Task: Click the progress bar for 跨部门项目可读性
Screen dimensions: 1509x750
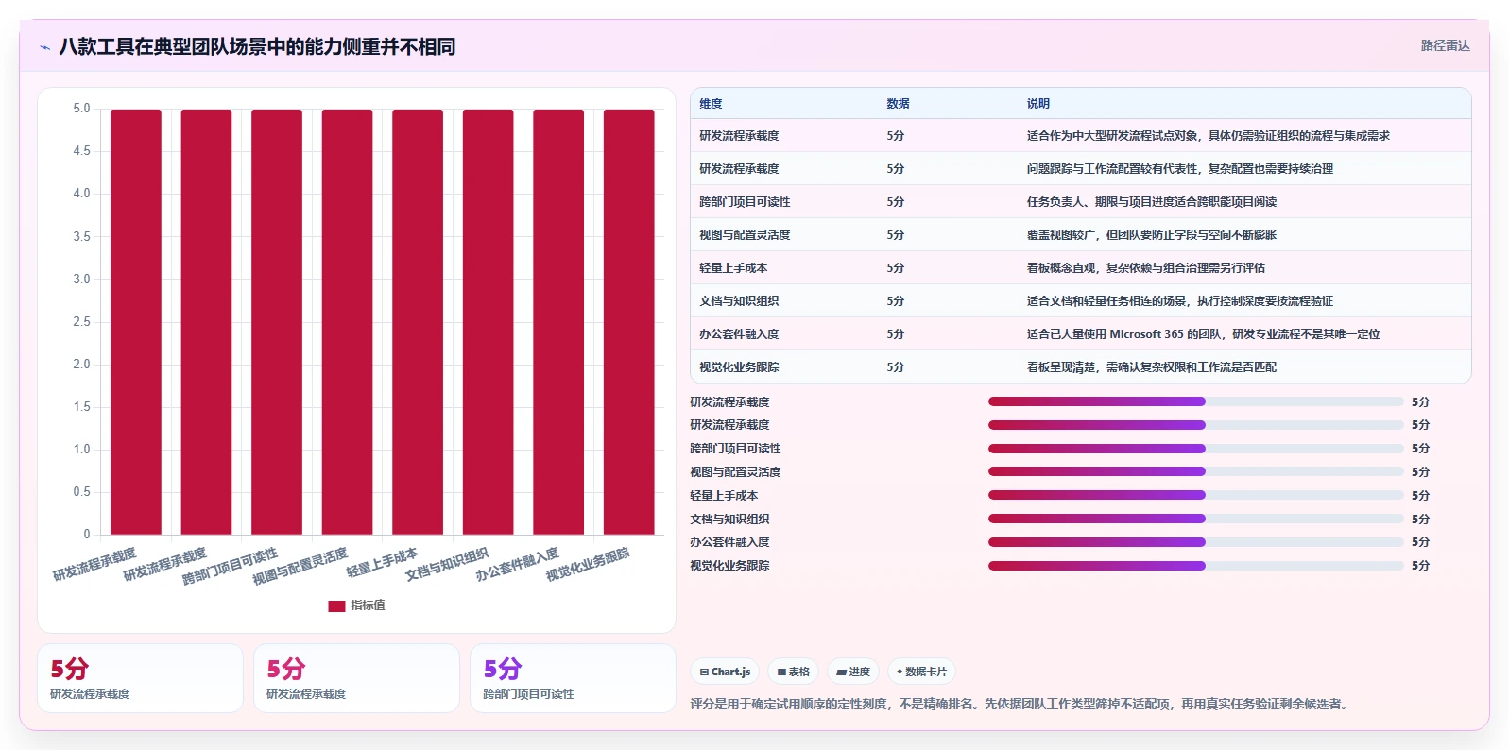Action: [1195, 449]
